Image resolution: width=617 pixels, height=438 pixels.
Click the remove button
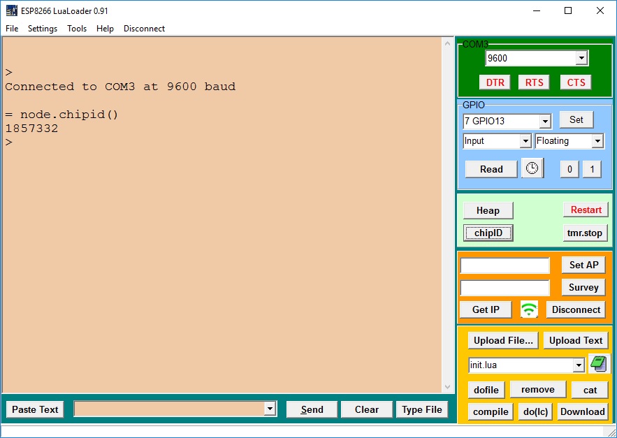[538, 390]
